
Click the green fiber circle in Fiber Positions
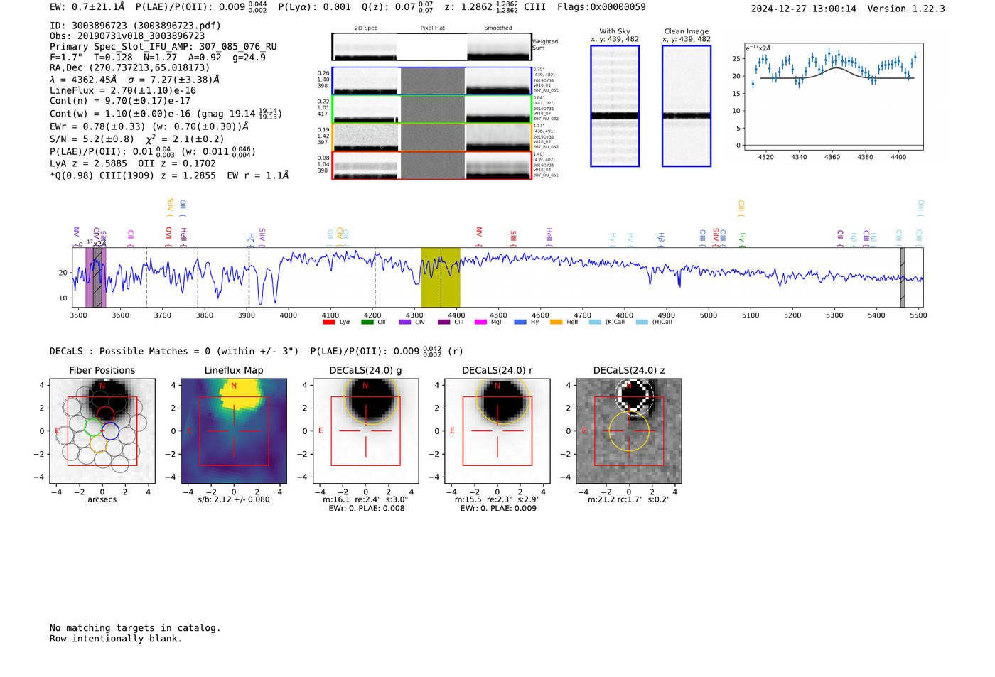(x=93, y=428)
